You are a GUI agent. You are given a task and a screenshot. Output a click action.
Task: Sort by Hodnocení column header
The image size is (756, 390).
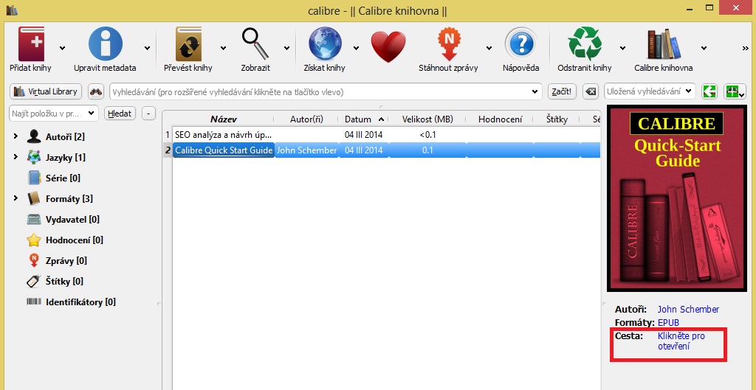(500, 119)
